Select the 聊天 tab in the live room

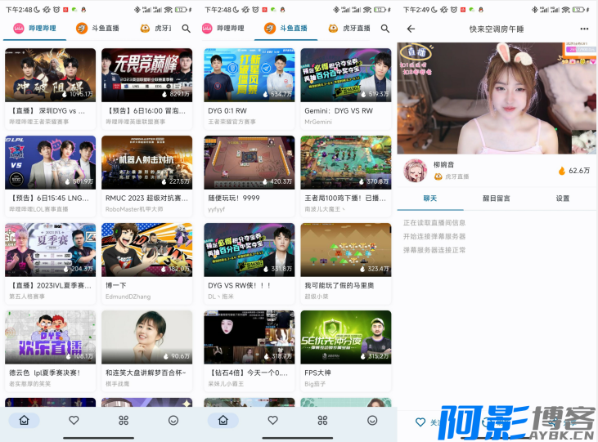coord(430,199)
